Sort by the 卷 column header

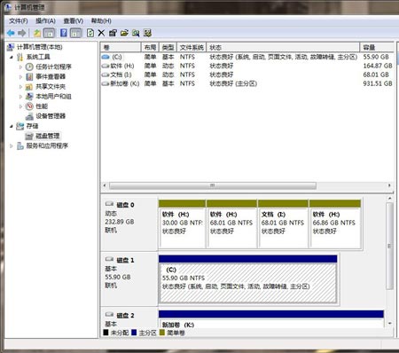click(x=121, y=47)
